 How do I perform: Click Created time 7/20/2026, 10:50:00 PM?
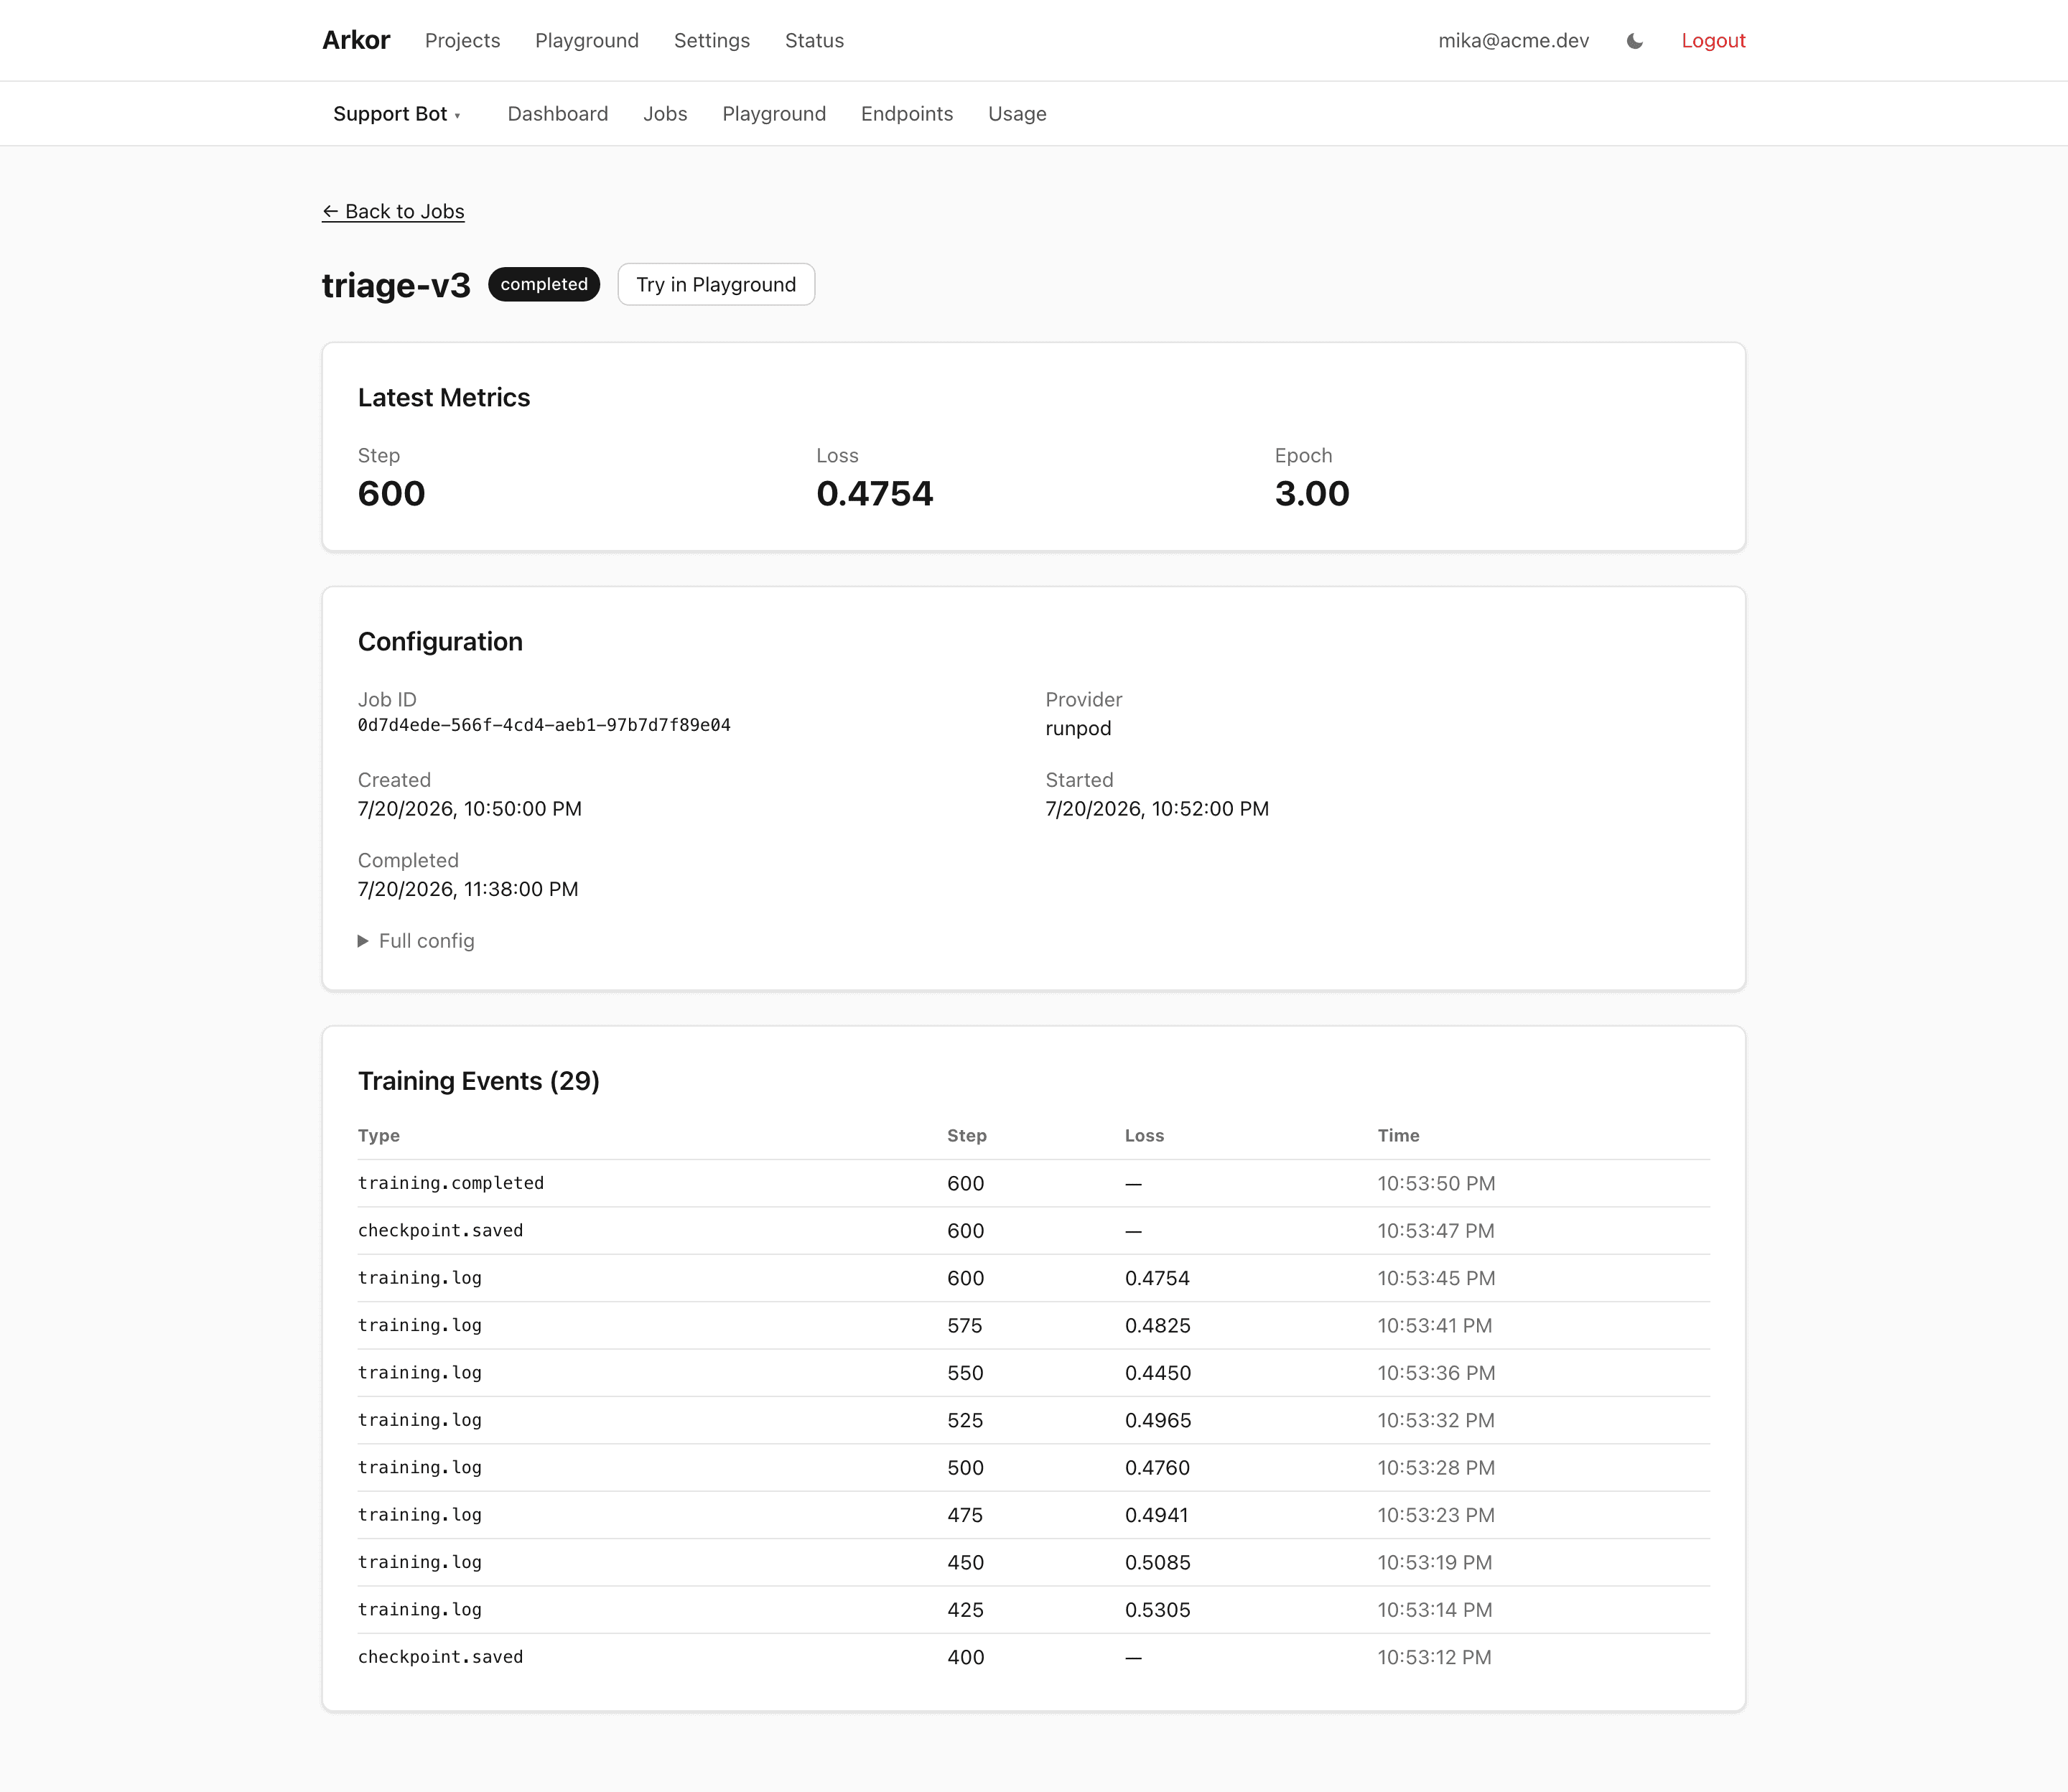(x=470, y=809)
